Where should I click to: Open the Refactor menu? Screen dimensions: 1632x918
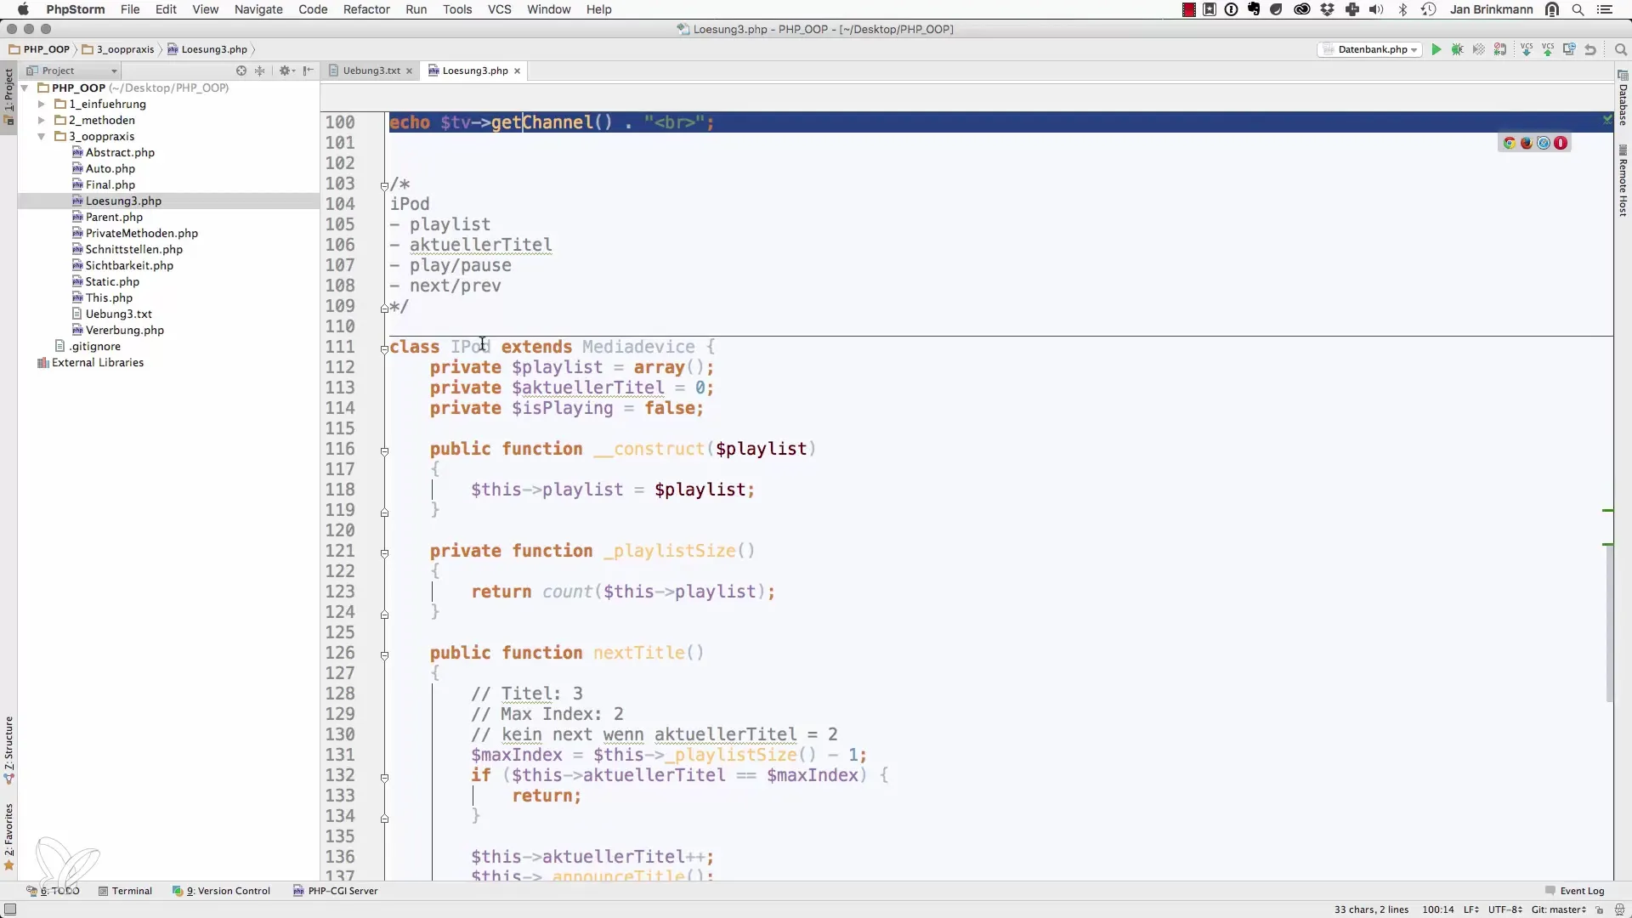365,9
